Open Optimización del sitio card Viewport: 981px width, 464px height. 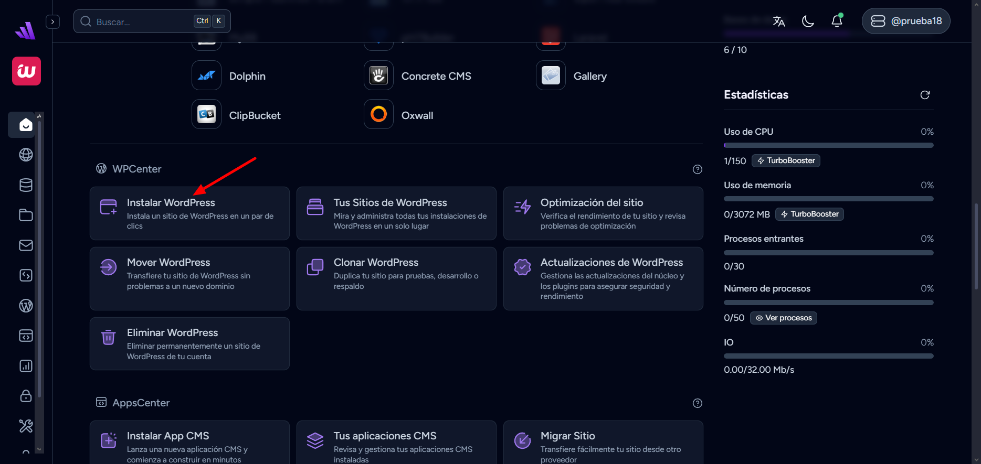603,213
